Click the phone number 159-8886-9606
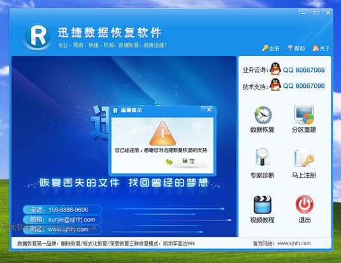Image resolution: width=341 pixels, height=263 pixels. tap(68, 210)
